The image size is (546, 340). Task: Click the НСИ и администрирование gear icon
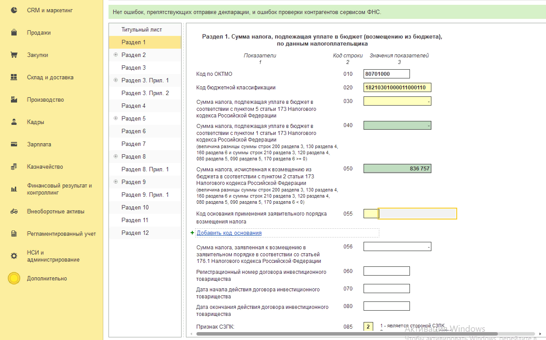[14, 256]
